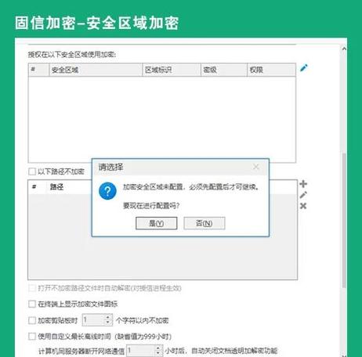Close the 请选择 dialog

point(256,167)
